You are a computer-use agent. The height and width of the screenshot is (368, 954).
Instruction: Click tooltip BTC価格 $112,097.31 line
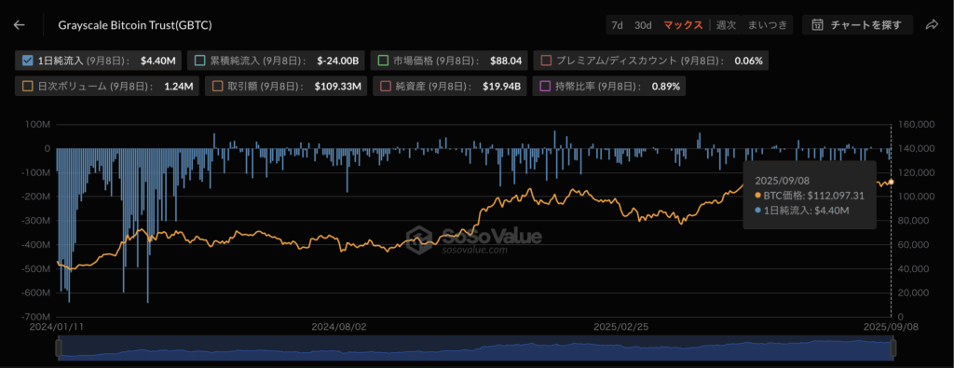pos(810,196)
